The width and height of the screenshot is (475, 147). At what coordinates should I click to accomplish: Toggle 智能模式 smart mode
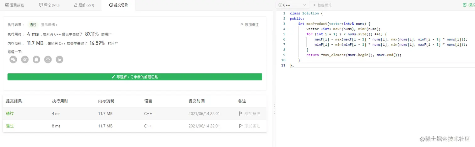click(x=322, y=5)
